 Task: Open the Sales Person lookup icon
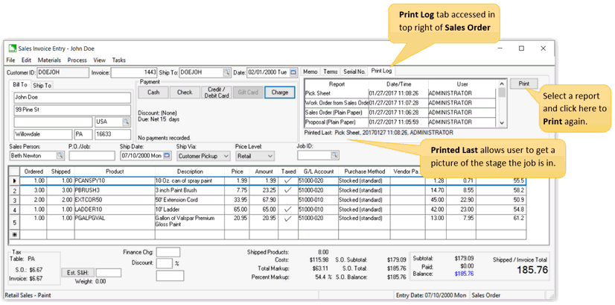60,156
